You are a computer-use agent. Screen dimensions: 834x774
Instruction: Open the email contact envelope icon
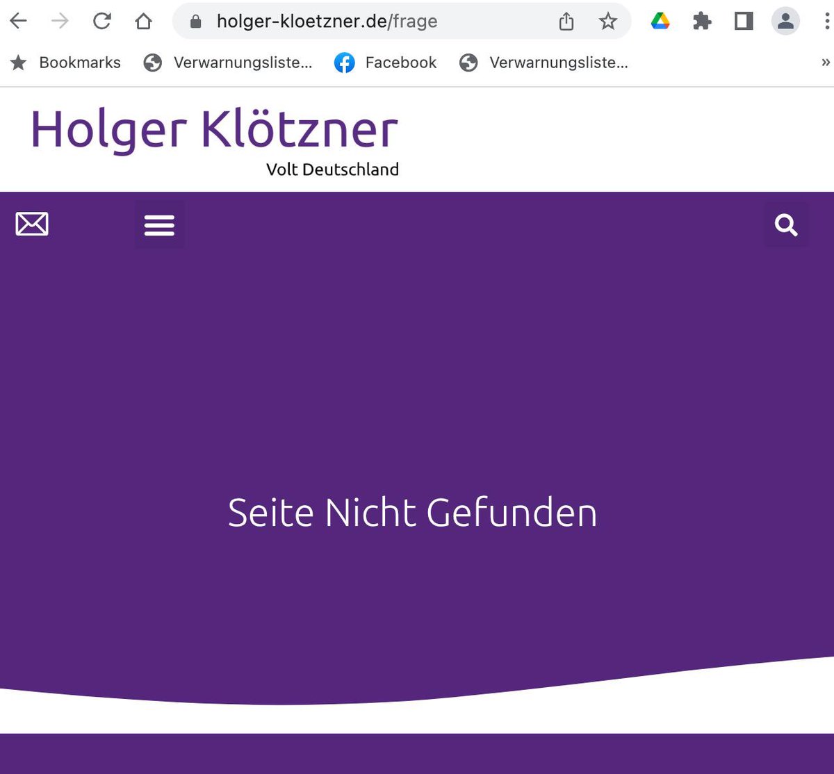pos(32,224)
